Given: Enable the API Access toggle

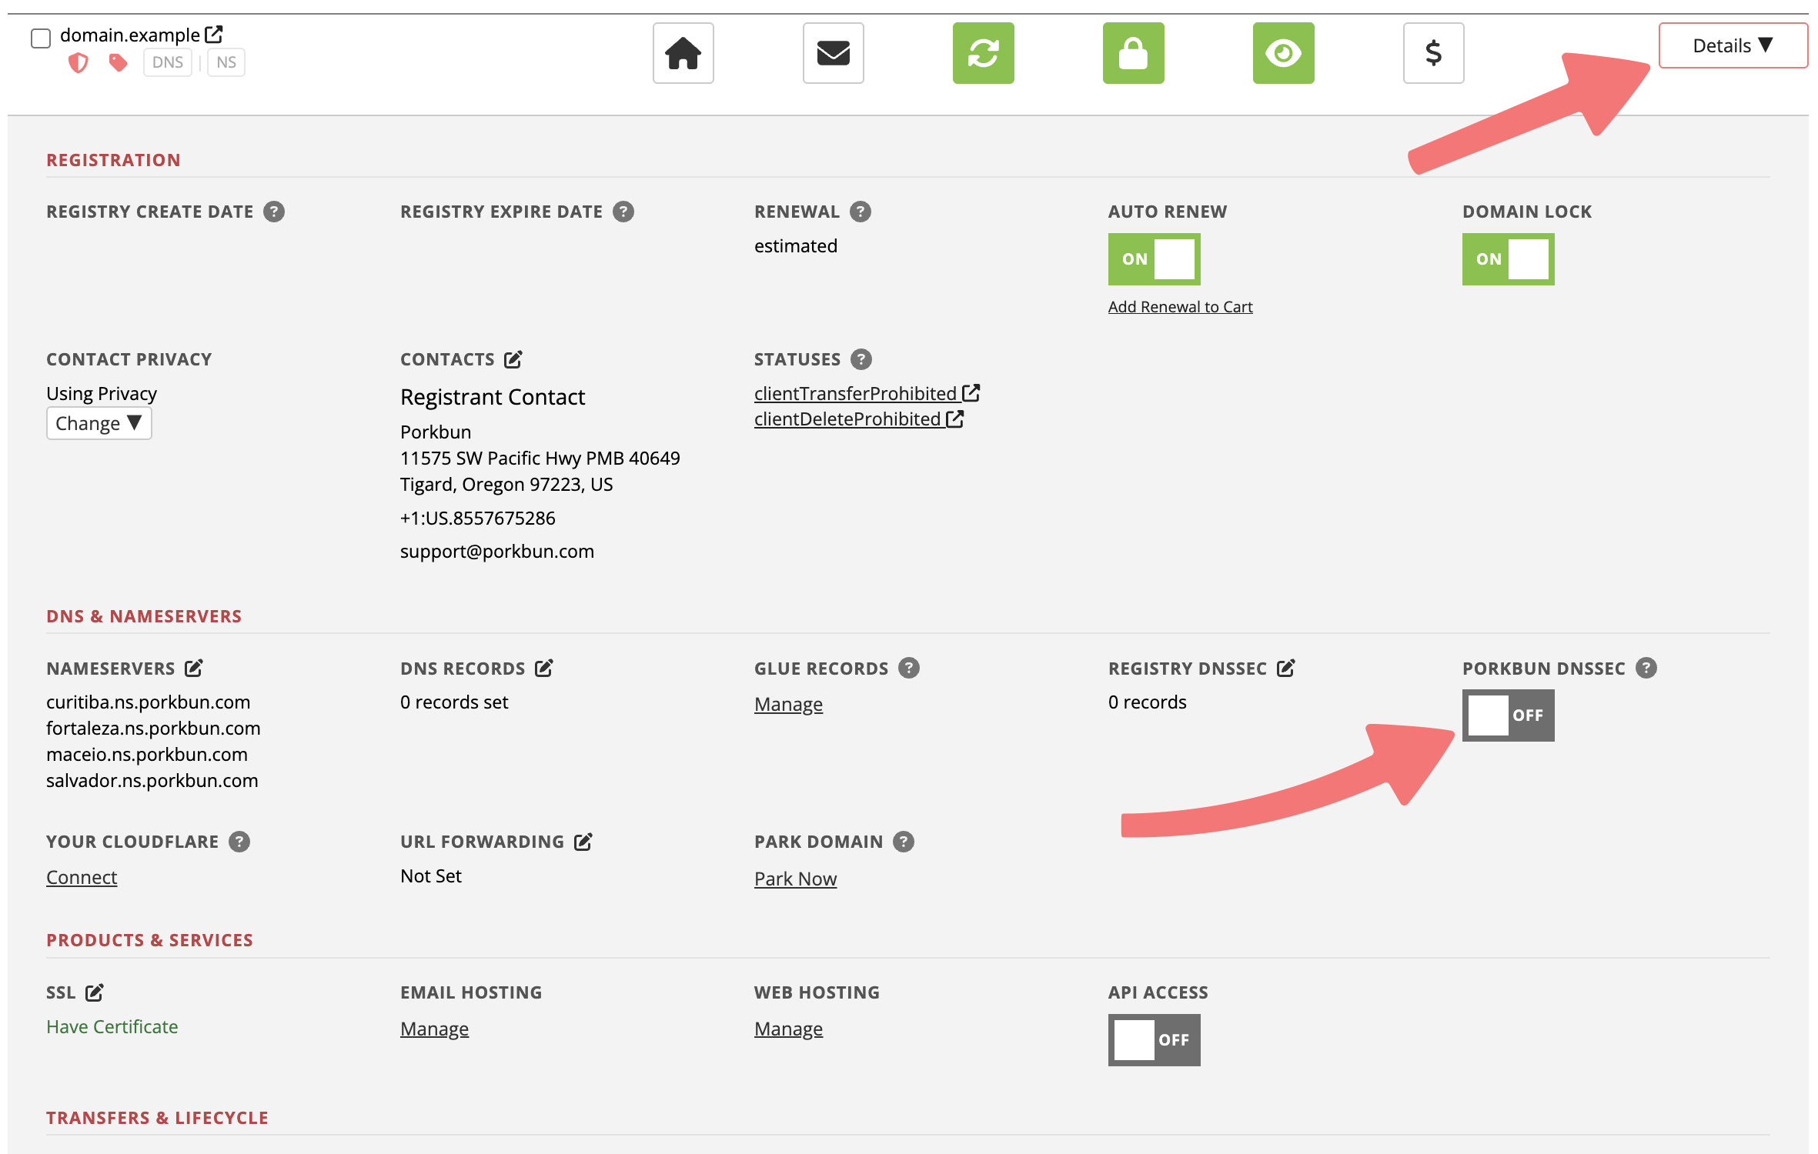Looking at the screenshot, I should [1154, 1040].
